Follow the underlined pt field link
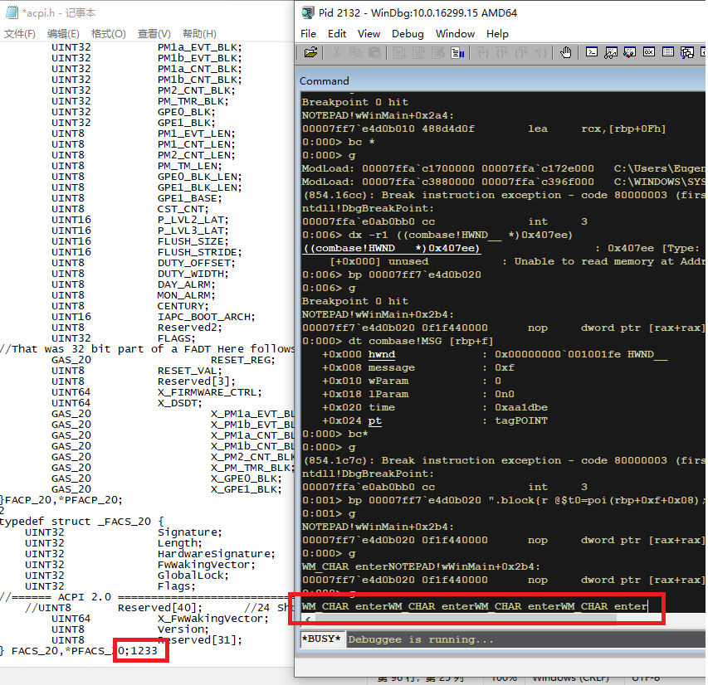The image size is (708, 685). point(374,420)
